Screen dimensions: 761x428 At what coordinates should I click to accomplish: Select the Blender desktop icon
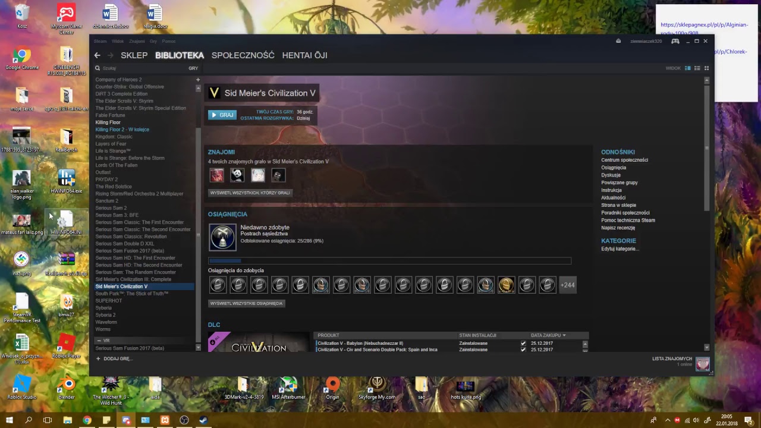pyautogui.click(x=67, y=389)
